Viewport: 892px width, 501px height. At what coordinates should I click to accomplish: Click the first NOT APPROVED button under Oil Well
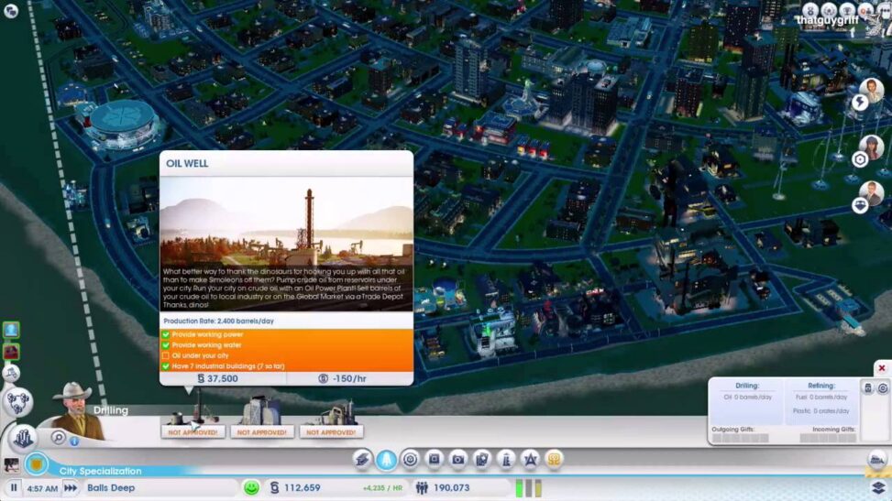[x=193, y=432]
